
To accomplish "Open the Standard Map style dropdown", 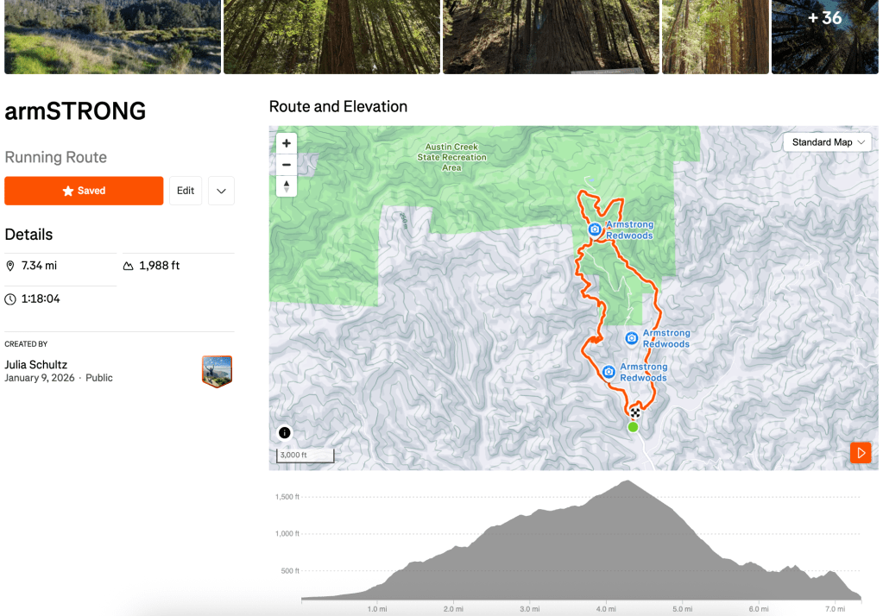I will (x=827, y=142).
